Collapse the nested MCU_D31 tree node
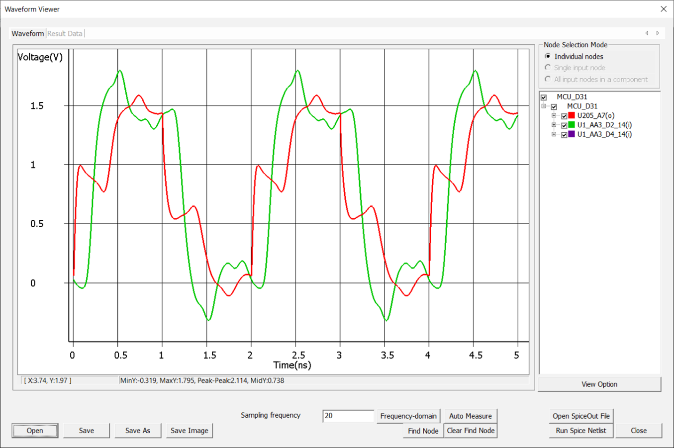This screenshot has width=674, height=448. point(544,106)
